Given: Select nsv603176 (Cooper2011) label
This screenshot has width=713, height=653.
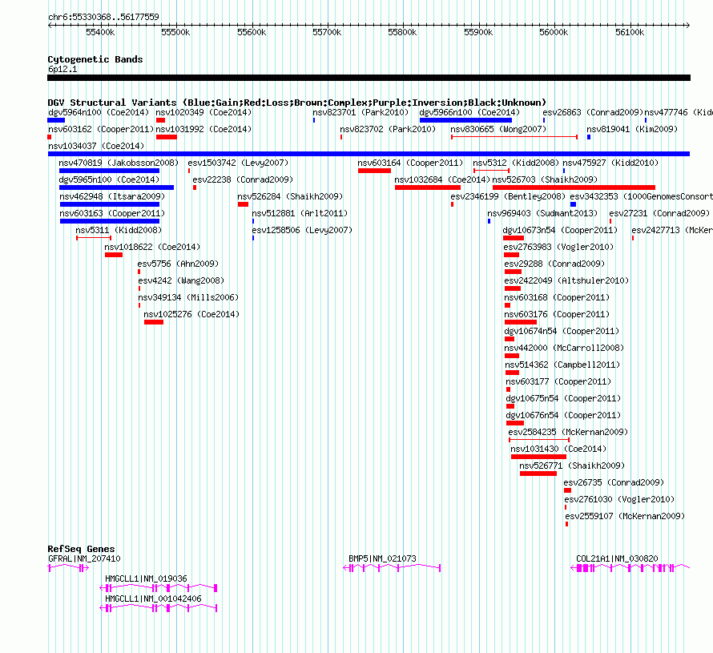Looking at the screenshot, I should pyautogui.click(x=557, y=314).
